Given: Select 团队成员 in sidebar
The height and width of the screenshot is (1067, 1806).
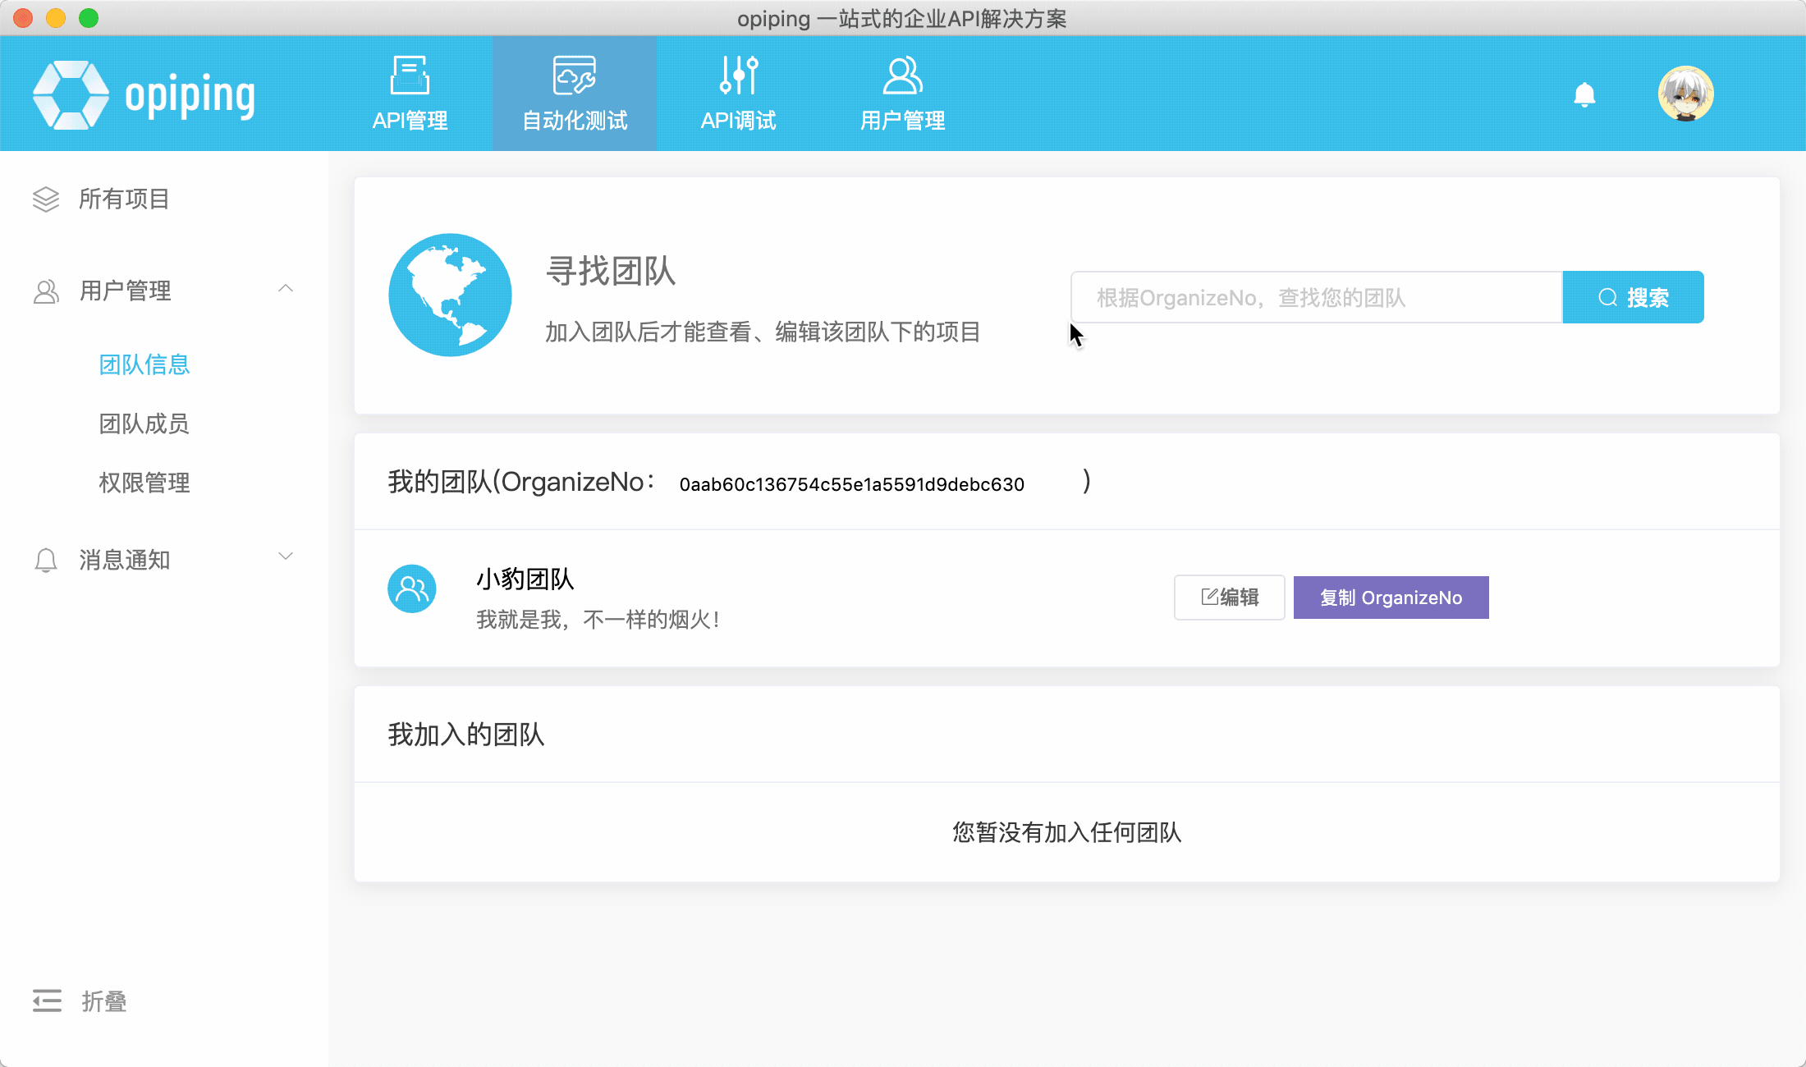Looking at the screenshot, I should 144,424.
